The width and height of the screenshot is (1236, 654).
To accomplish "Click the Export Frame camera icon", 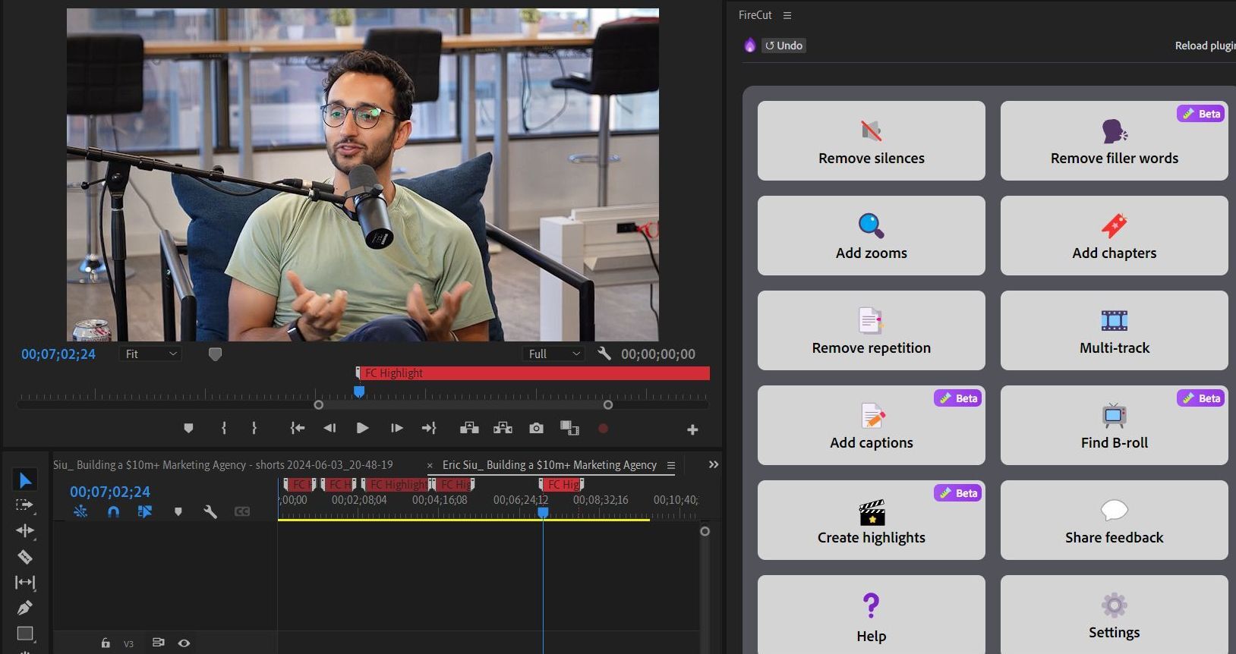I will pos(536,429).
